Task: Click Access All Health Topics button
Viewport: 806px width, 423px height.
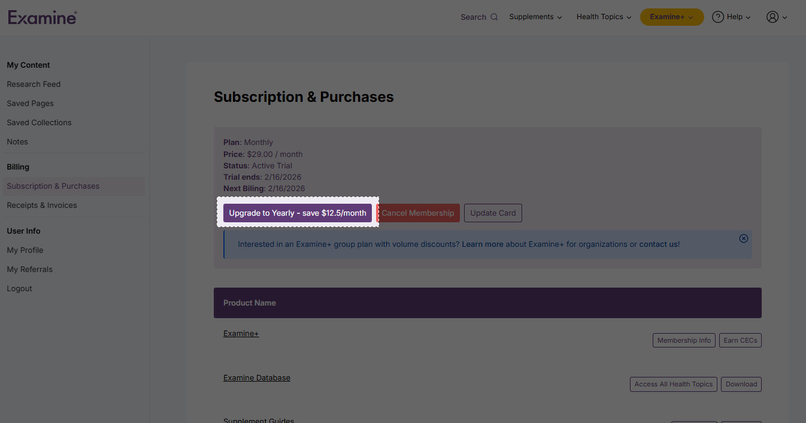Action: 674,384
